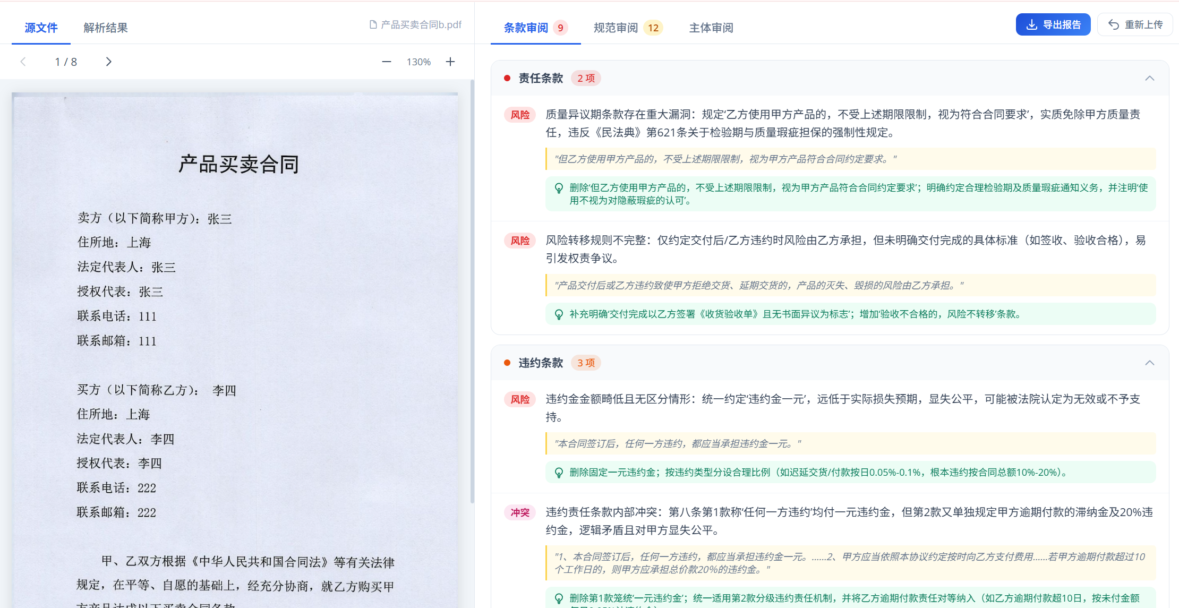The width and height of the screenshot is (1179, 608).
Task: Click 导出报告 button
Action: (x=1053, y=24)
